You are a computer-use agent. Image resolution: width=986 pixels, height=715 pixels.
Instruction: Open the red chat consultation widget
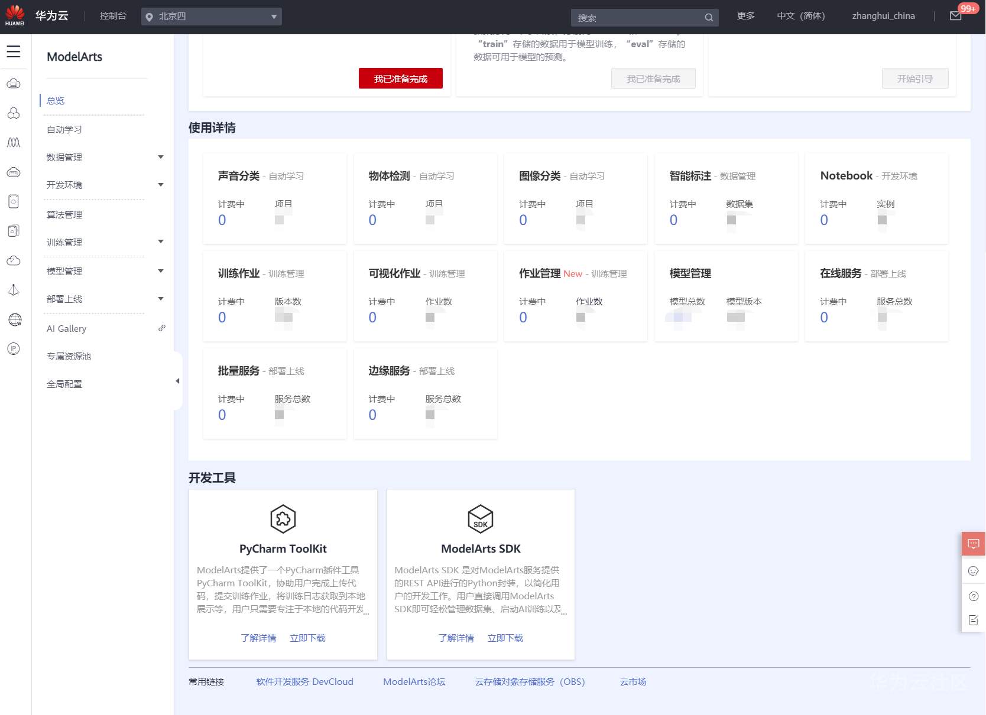coord(974,544)
